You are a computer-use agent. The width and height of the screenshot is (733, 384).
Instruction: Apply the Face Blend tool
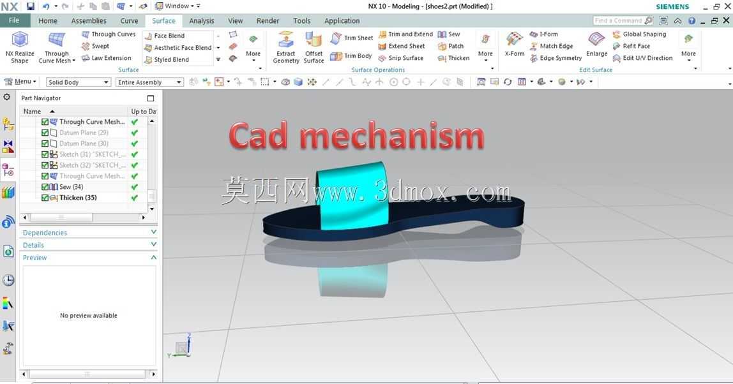pos(165,36)
